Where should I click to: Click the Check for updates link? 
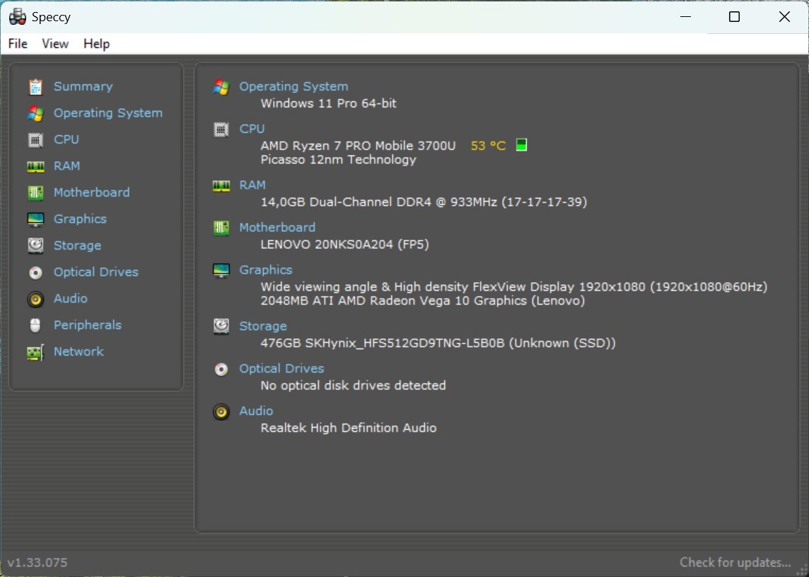[x=734, y=562]
